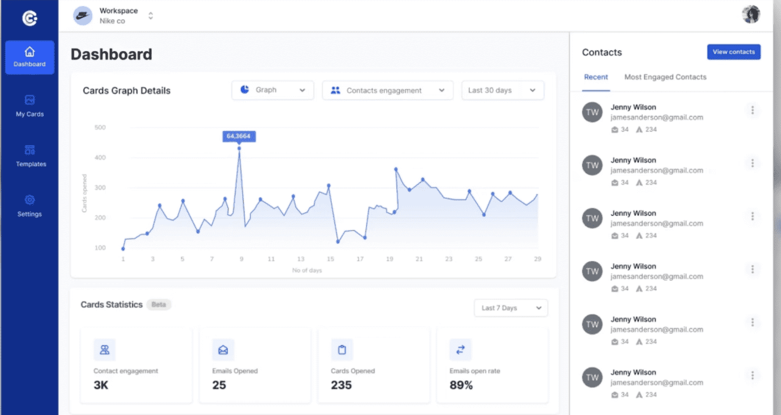Expand the Nike co workspace switcher
The width and height of the screenshot is (781, 415).
(150, 16)
